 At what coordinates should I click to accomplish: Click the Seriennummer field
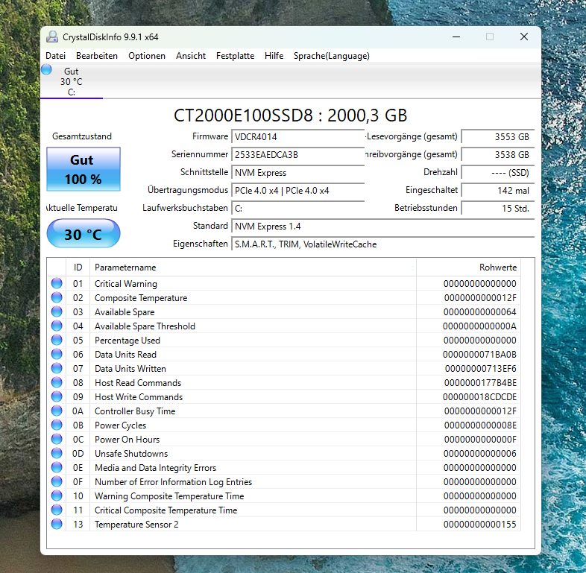tap(298, 154)
